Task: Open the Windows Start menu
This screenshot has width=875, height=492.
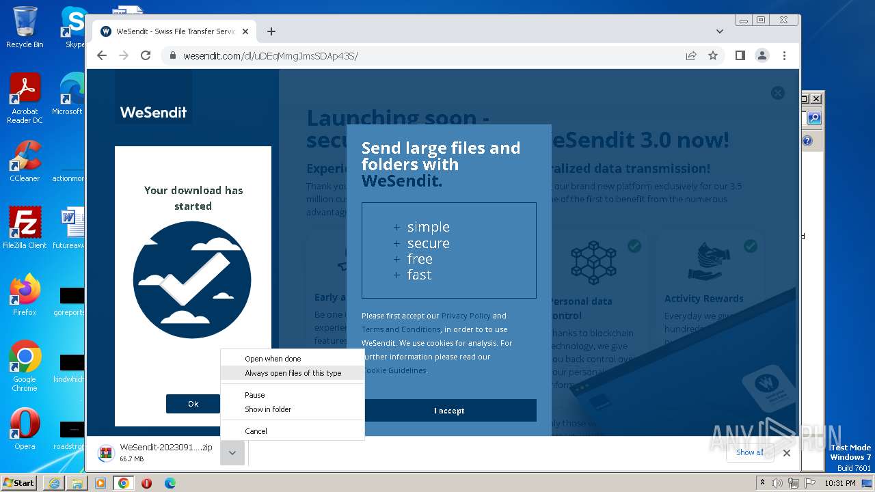Action: [x=18, y=482]
